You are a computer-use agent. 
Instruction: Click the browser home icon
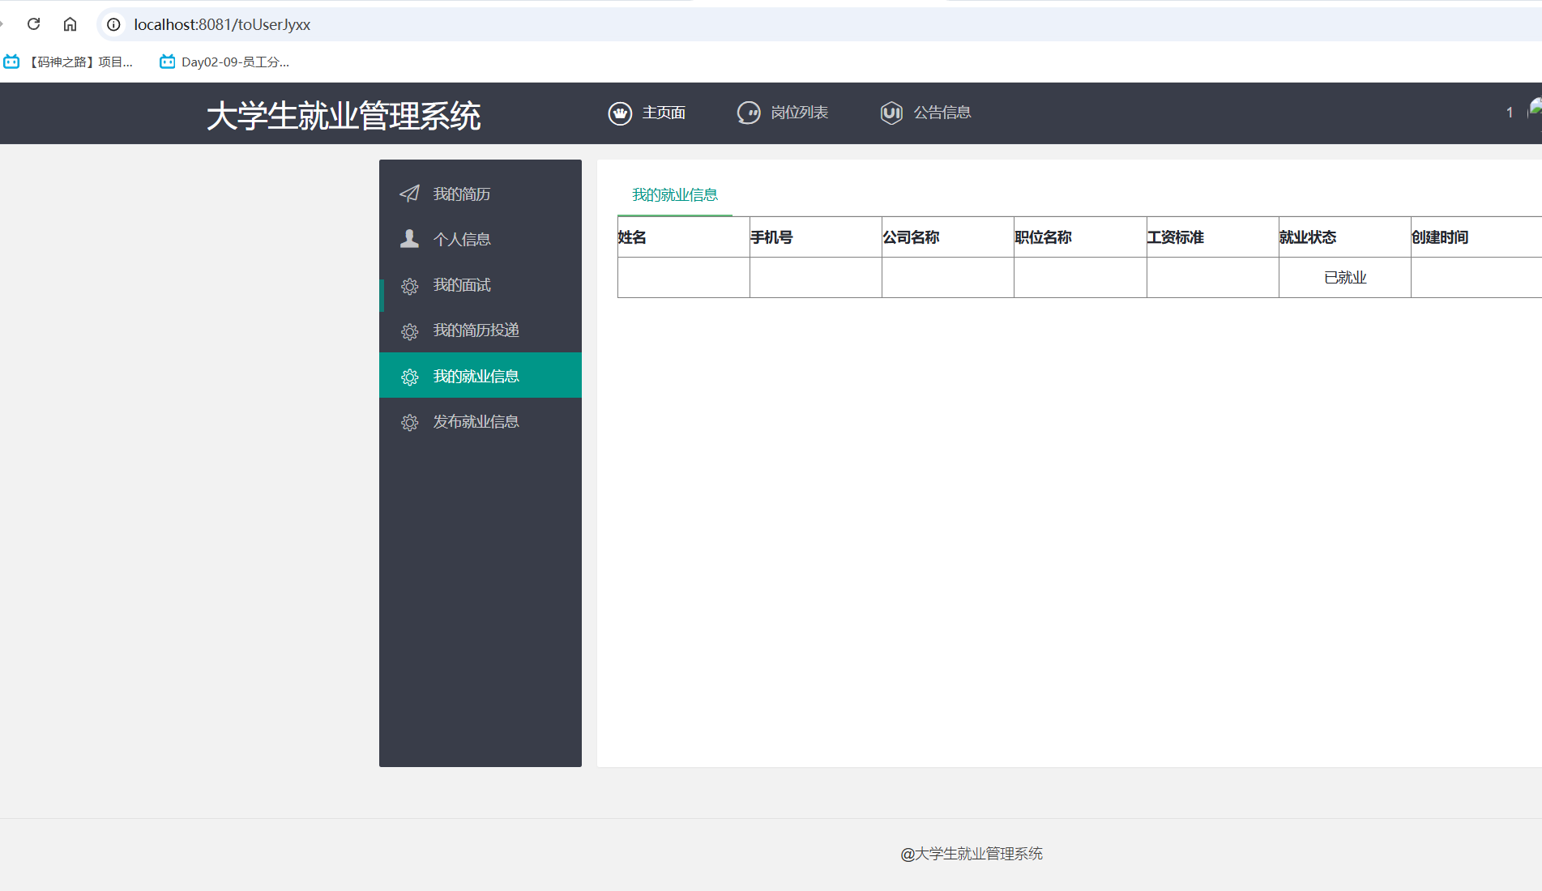pos(70,24)
